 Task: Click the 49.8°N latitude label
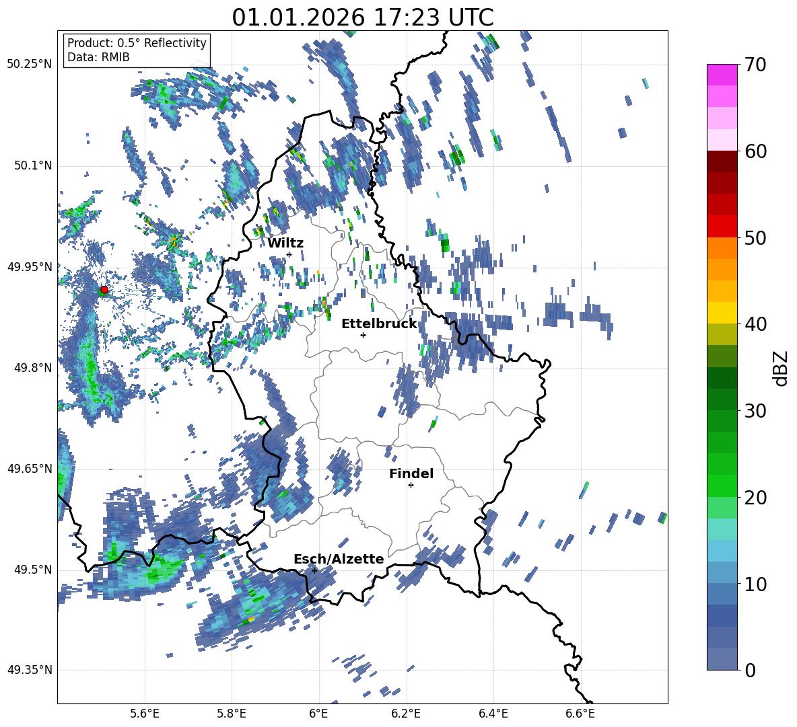click(x=33, y=368)
